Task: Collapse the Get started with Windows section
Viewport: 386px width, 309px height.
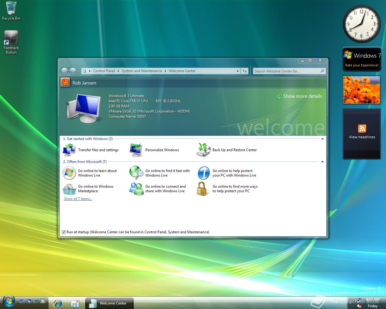Action: pyautogui.click(x=322, y=139)
